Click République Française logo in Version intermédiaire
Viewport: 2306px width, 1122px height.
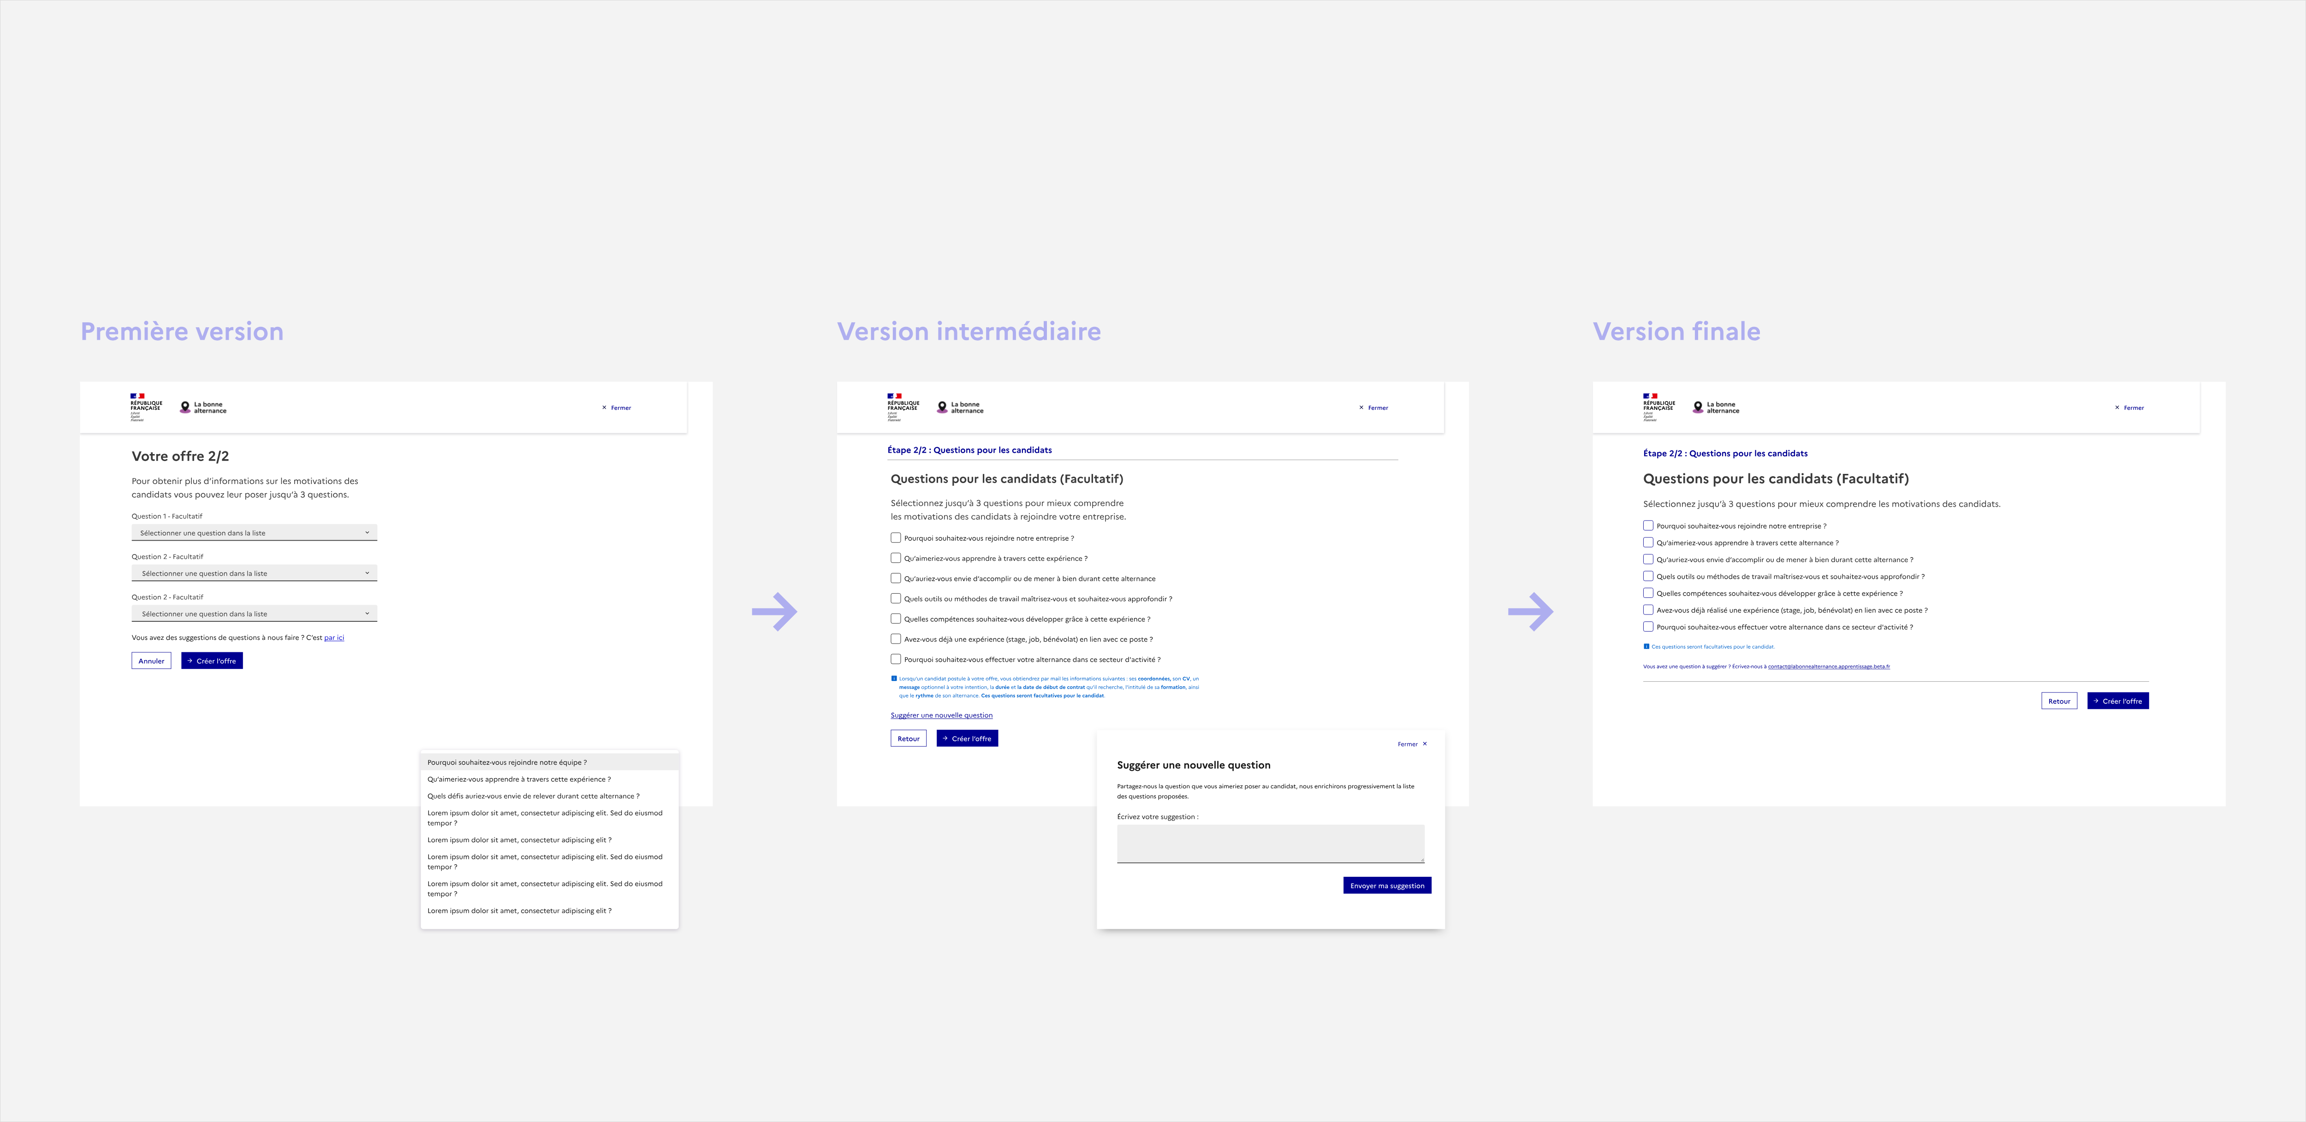(903, 407)
